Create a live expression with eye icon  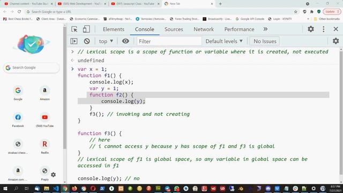(125, 41)
